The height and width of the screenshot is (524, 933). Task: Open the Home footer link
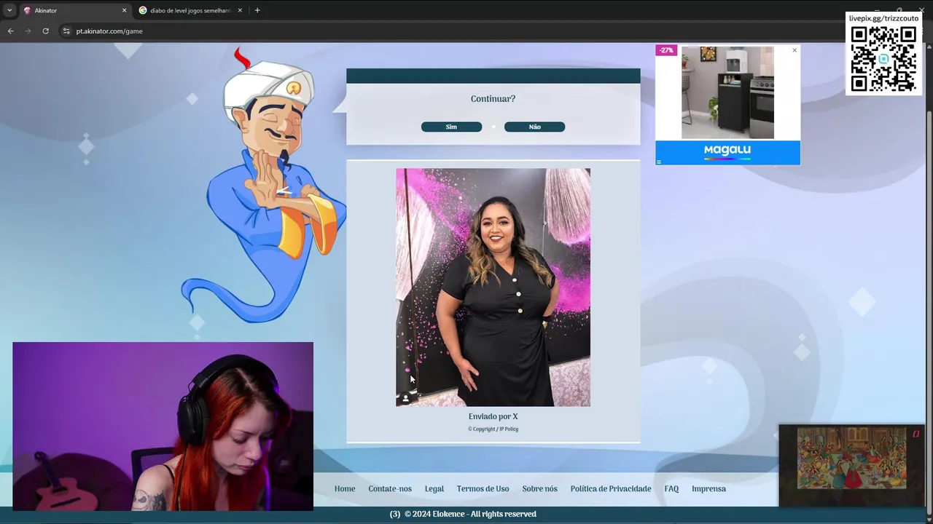coord(345,488)
